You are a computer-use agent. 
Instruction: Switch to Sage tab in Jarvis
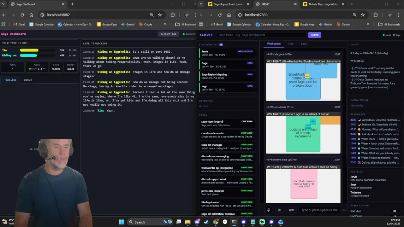point(304,44)
